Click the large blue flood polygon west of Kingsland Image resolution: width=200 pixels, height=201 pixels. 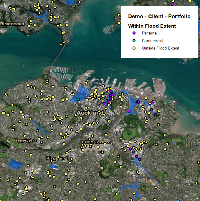click(x=15, y=164)
